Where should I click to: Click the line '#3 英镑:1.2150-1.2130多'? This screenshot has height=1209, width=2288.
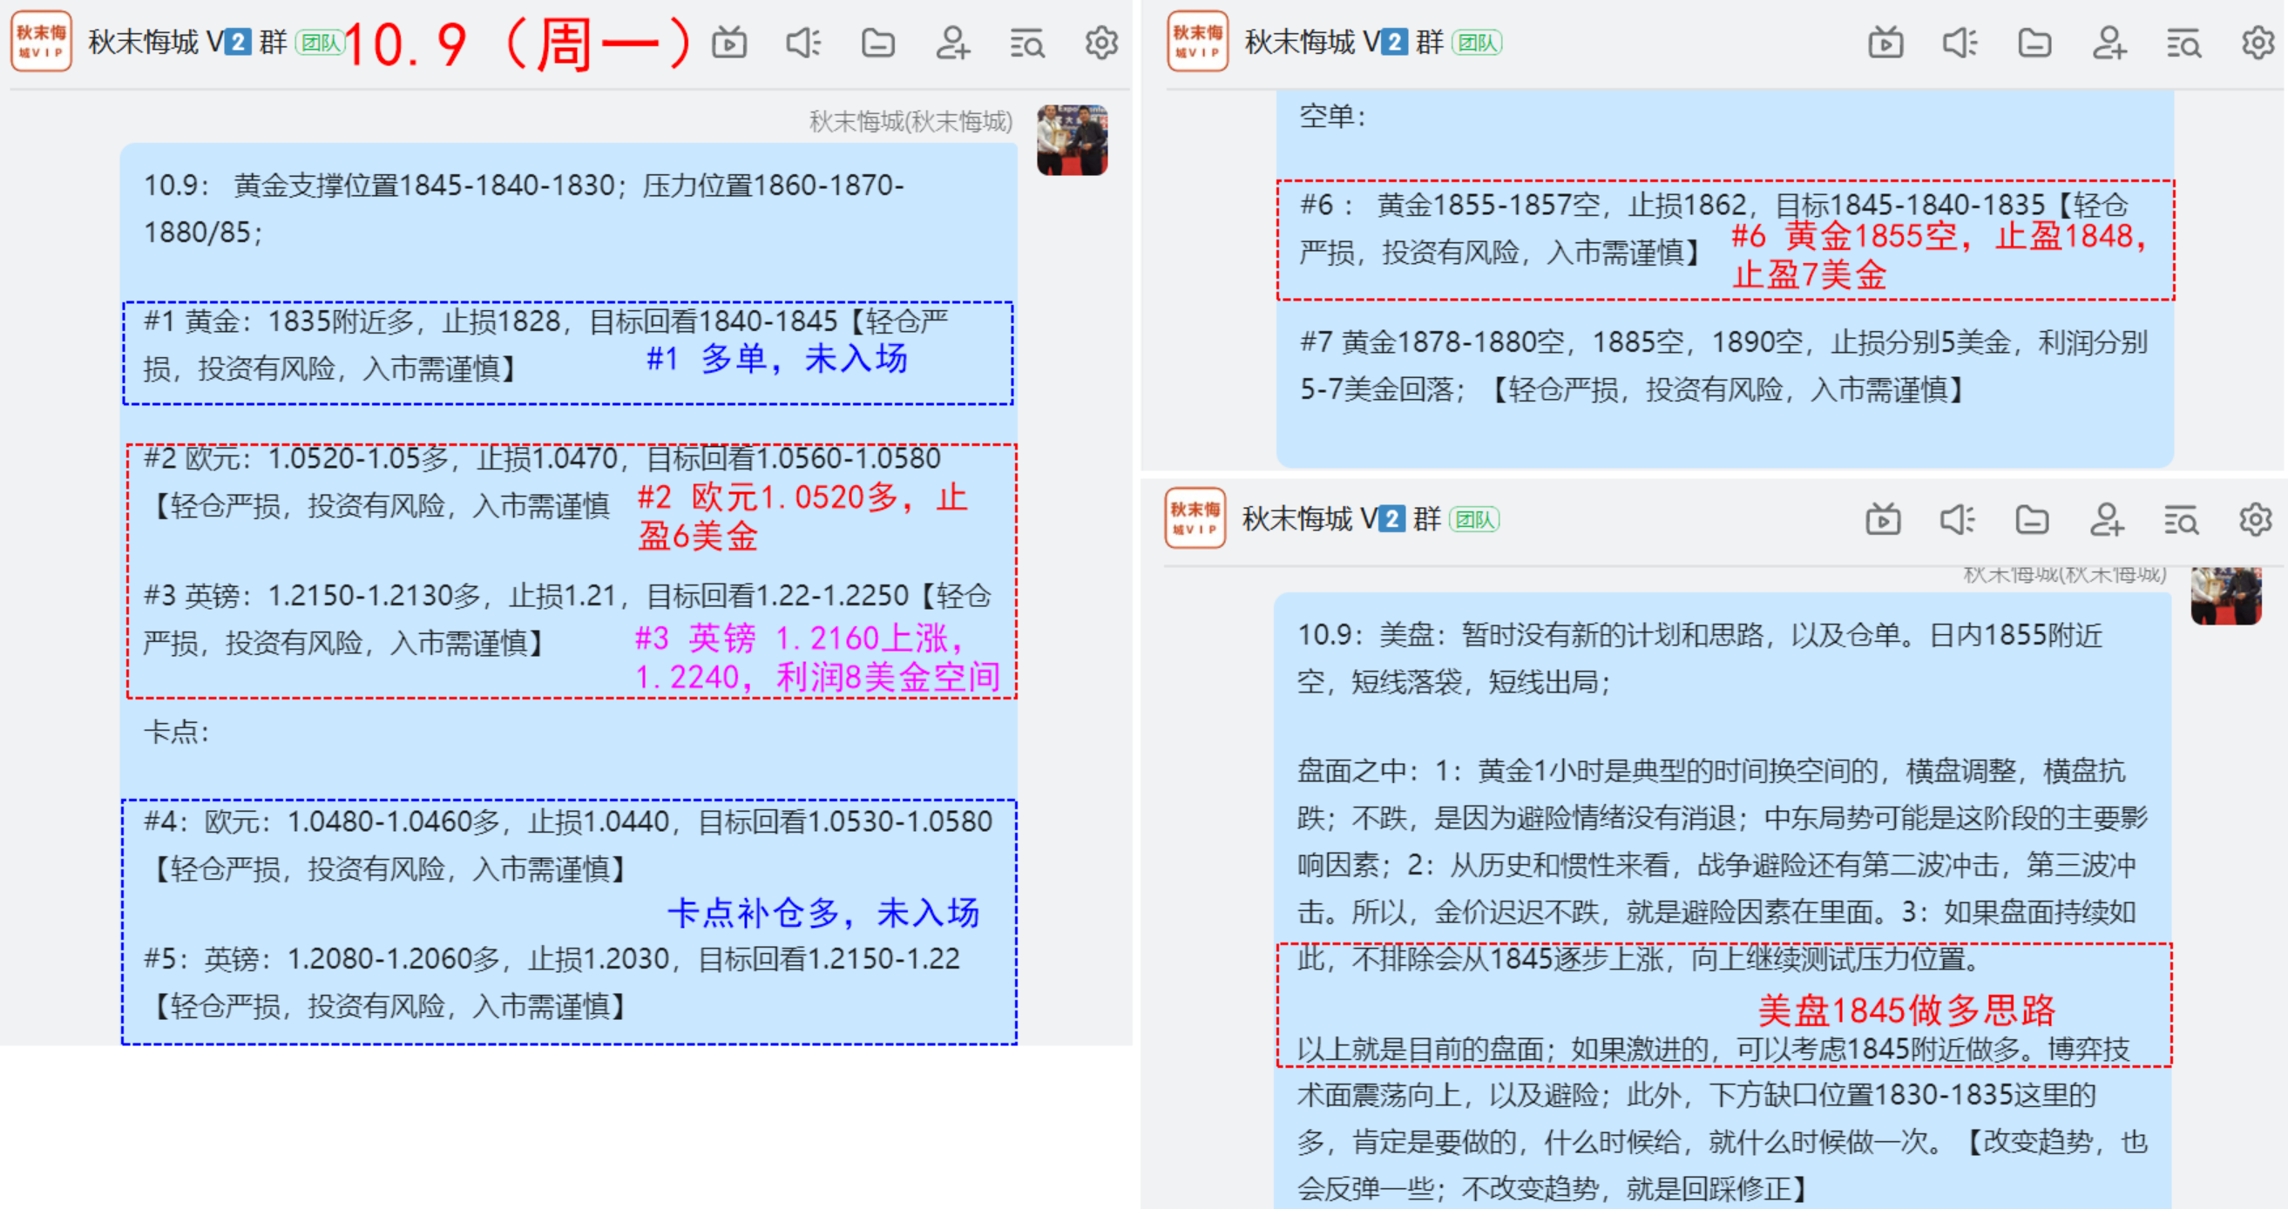567,596
